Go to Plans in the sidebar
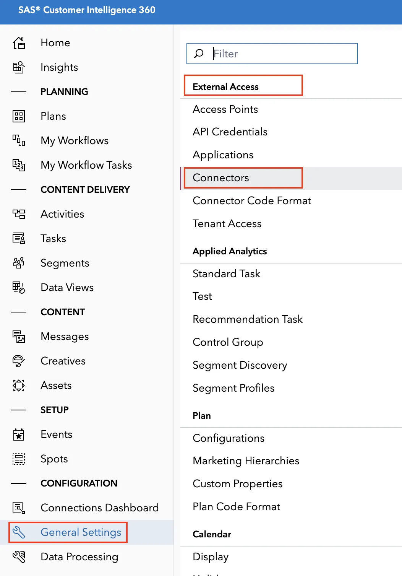402x576 pixels. [53, 116]
